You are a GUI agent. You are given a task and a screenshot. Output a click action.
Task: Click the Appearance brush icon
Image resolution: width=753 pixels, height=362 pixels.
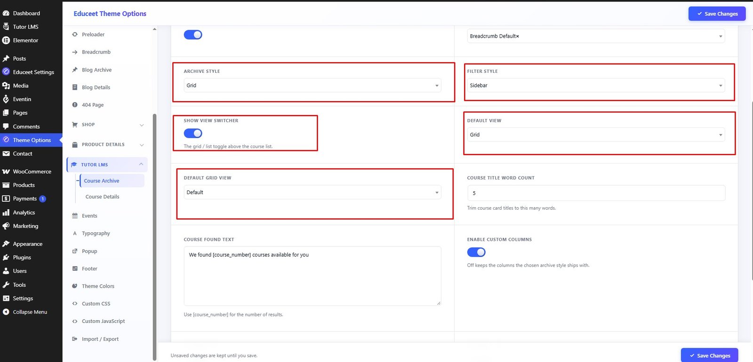6,244
